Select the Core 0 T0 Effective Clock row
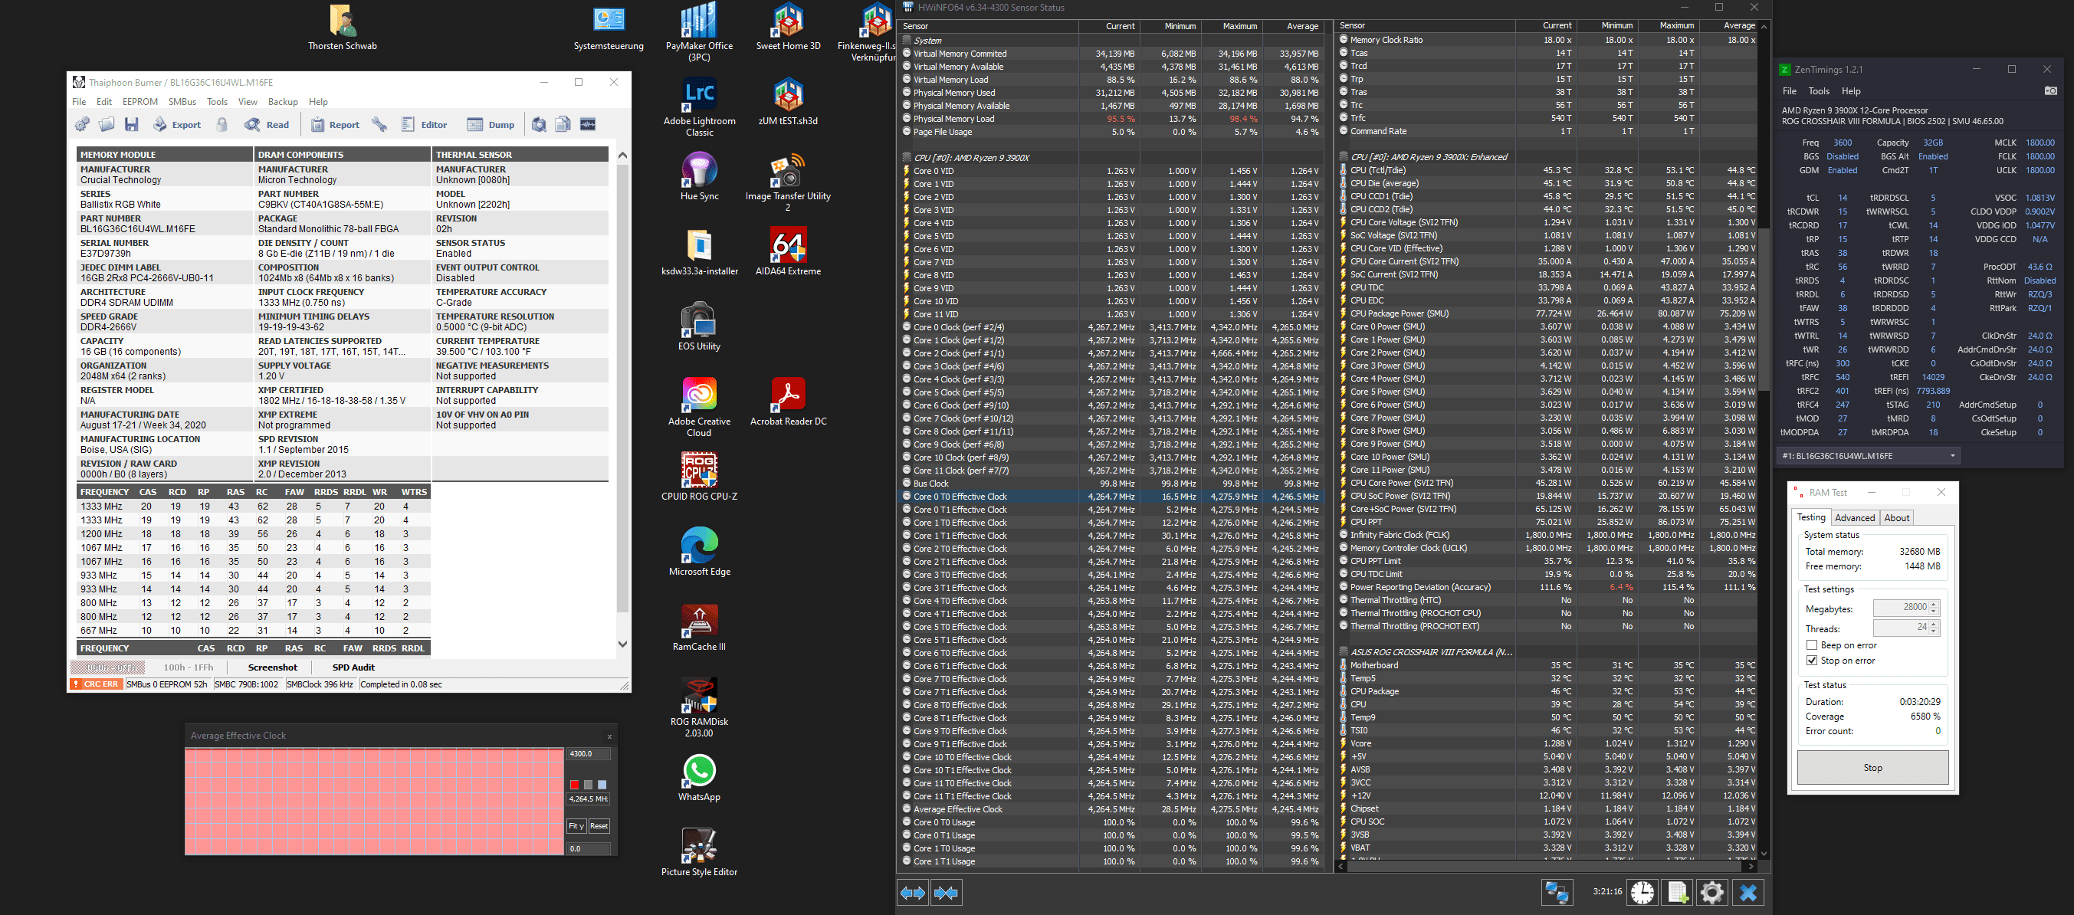This screenshot has width=2074, height=915. click(1111, 497)
